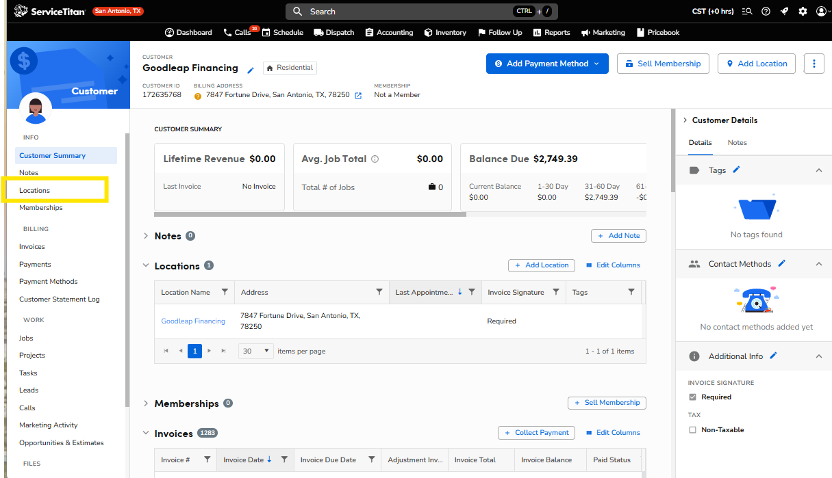Open the user profile menu
This screenshot has width=832, height=478.
(x=822, y=11)
